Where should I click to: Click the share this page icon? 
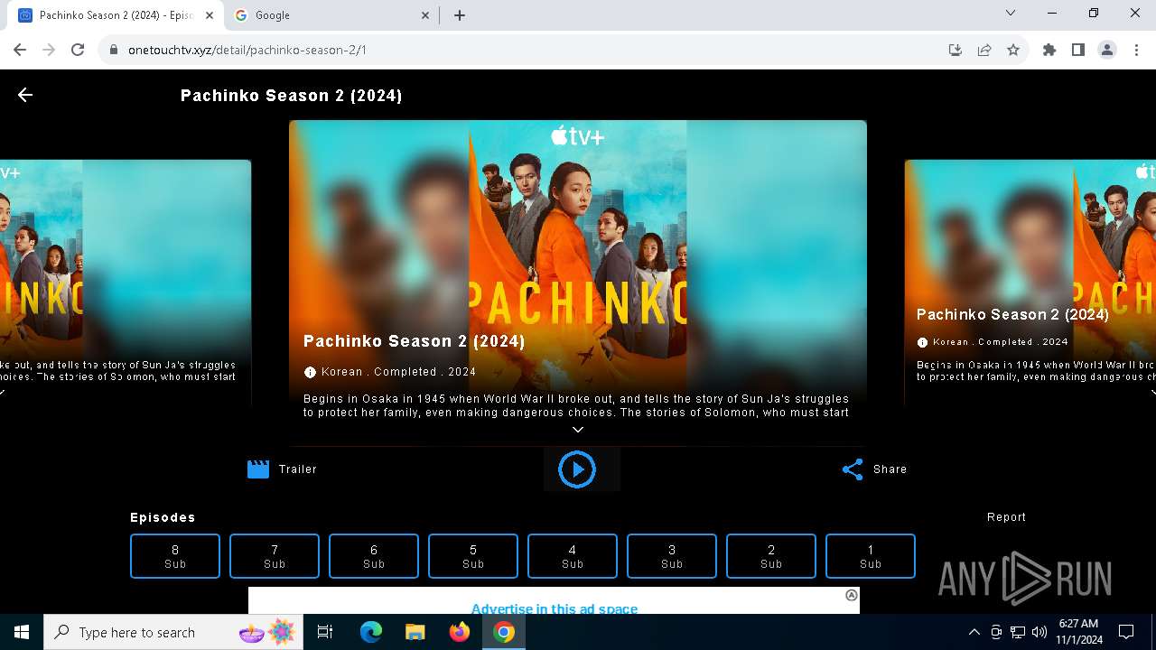click(x=984, y=50)
